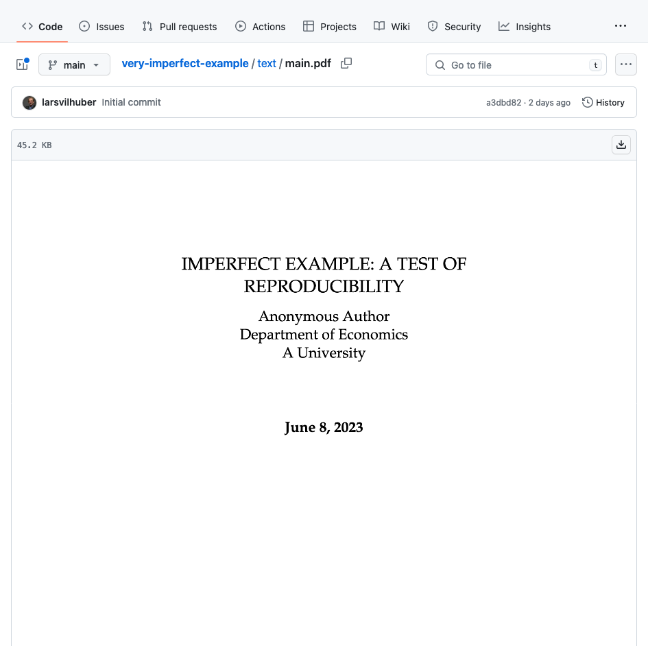The image size is (648, 646).
Task: Click larsvilhuber's avatar image
Action: [x=29, y=103]
